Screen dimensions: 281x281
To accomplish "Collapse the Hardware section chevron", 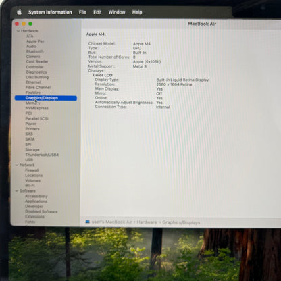I will [18, 31].
